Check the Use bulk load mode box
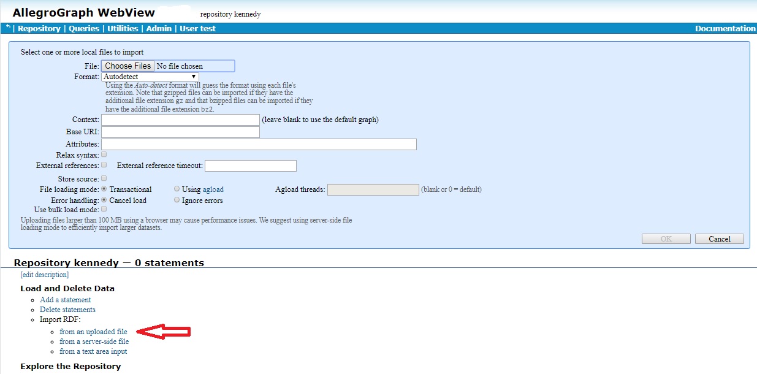The height and width of the screenshot is (374, 757). tap(104, 209)
